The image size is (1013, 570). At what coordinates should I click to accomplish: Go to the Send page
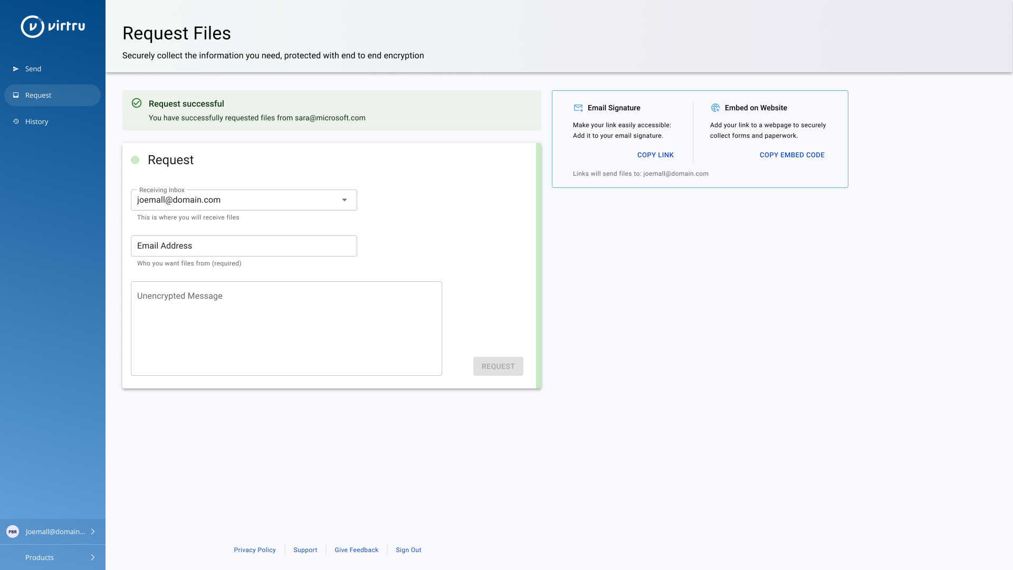click(33, 69)
